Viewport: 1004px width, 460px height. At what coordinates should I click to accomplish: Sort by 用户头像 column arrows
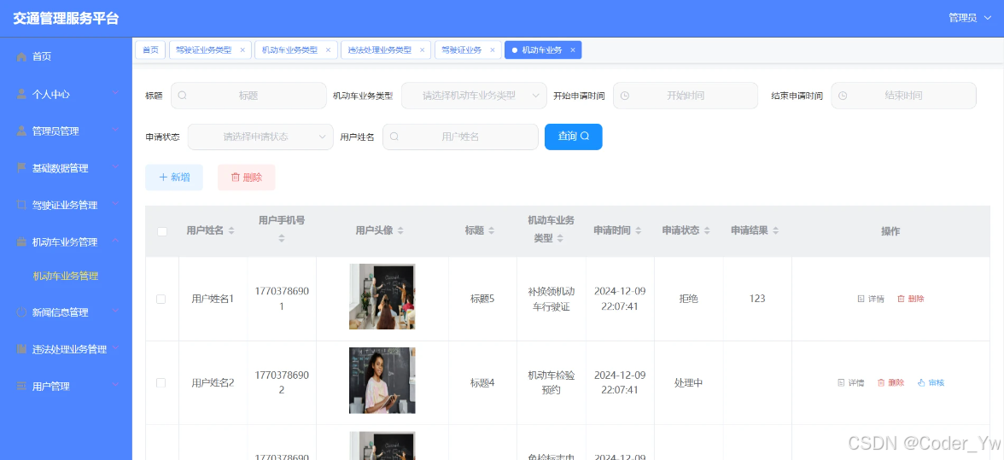(400, 230)
